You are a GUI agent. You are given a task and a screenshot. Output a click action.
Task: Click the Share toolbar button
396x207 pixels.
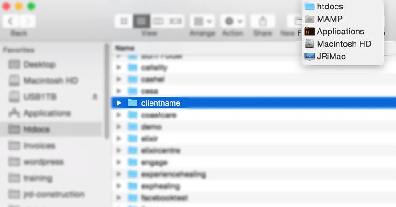click(x=263, y=21)
